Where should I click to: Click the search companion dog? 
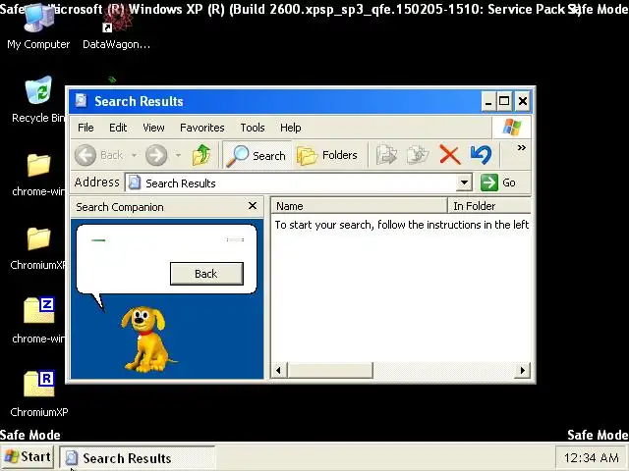coord(147,340)
